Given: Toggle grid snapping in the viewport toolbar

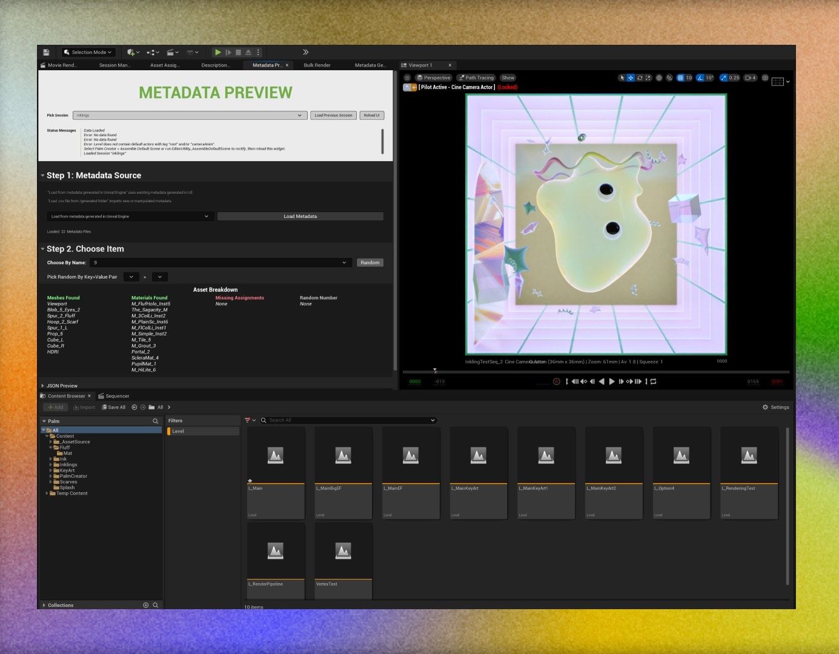Looking at the screenshot, I should 680,78.
